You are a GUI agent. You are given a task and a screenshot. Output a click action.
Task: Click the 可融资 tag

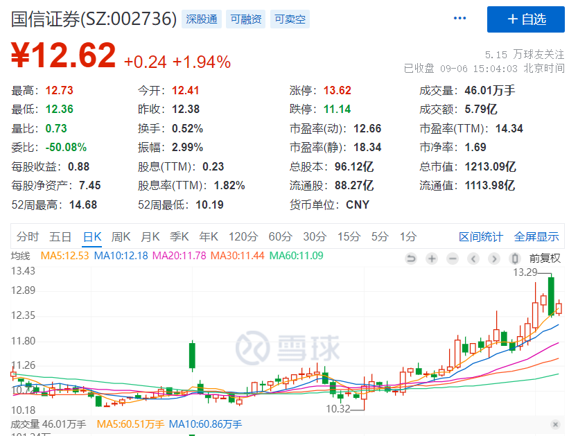point(246,19)
